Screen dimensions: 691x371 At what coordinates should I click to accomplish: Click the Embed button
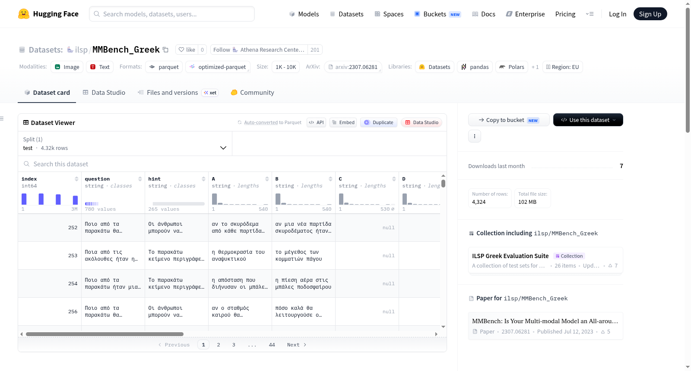pyautogui.click(x=343, y=122)
